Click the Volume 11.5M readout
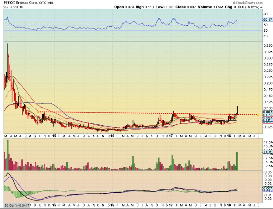The width and height of the screenshot is (273, 209). pos(211,7)
